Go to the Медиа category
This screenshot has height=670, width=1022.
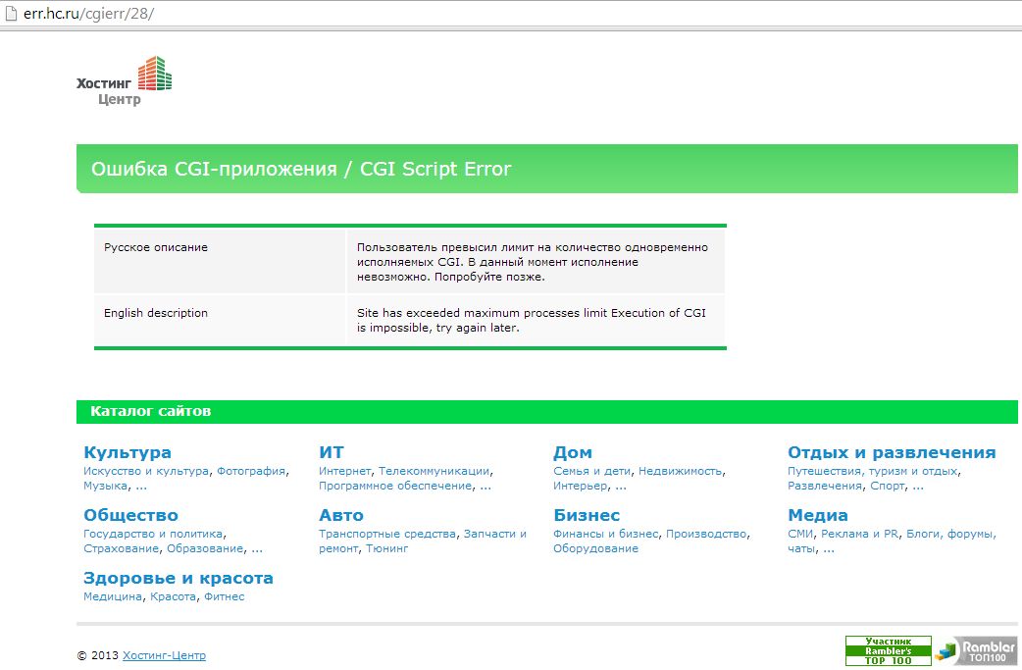click(x=818, y=515)
